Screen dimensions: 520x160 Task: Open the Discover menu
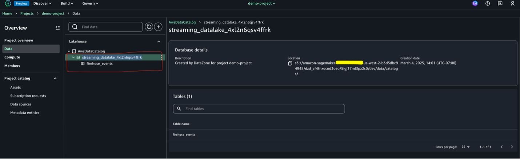(x=43, y=3)
